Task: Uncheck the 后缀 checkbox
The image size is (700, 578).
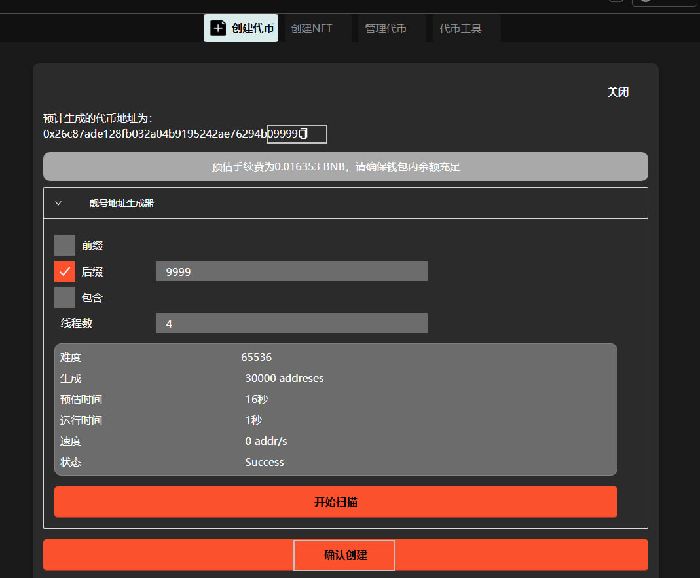Action: (65, 271)
